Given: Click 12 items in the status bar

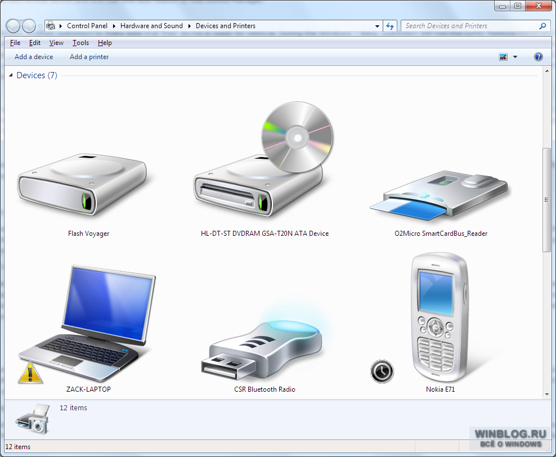Looking at the screenshot, I should pyautogui.click(x=18, y=447).
